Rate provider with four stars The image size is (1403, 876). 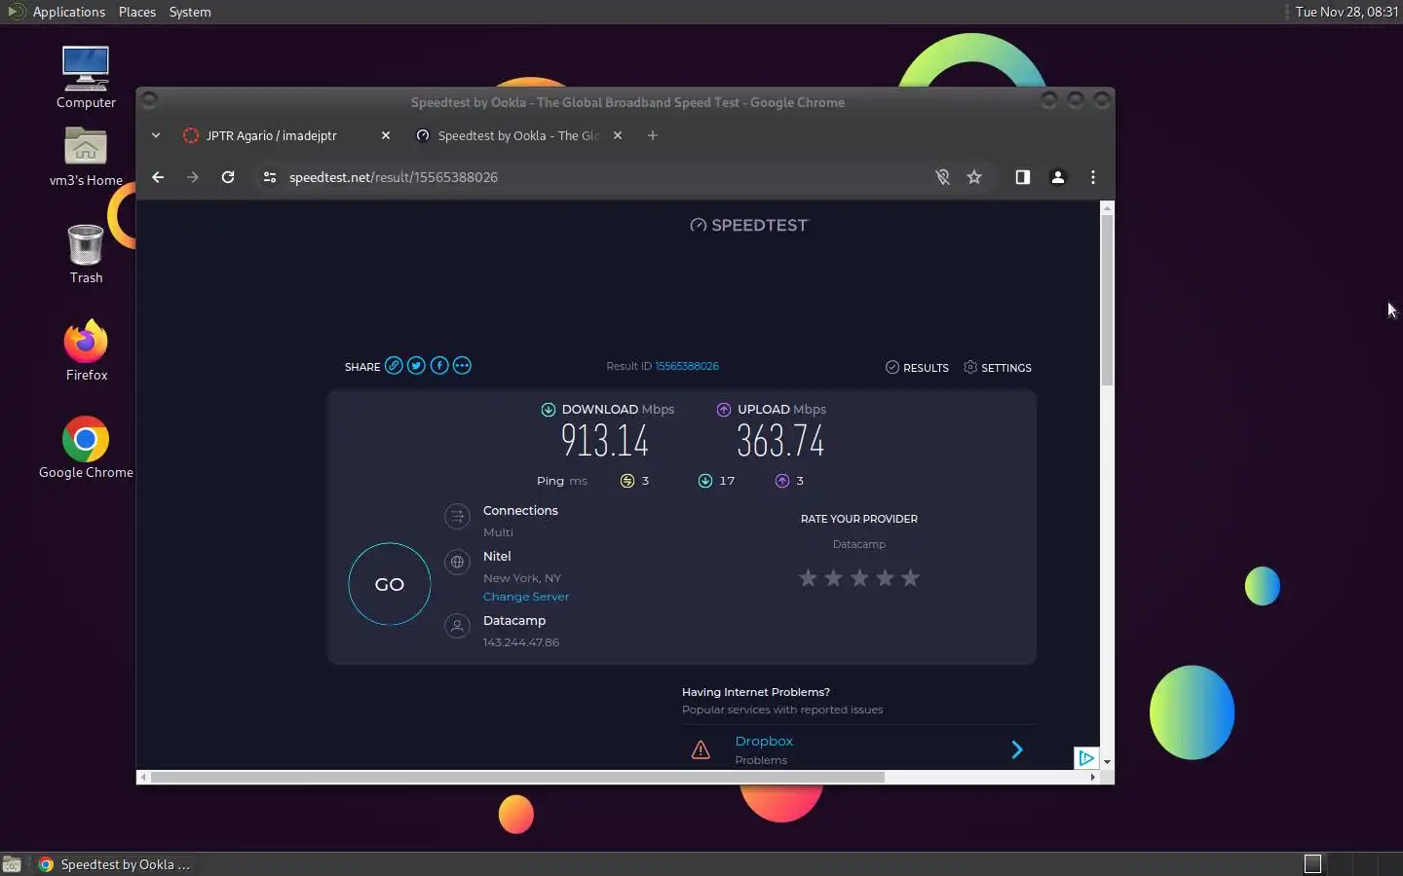pos(885,578)
